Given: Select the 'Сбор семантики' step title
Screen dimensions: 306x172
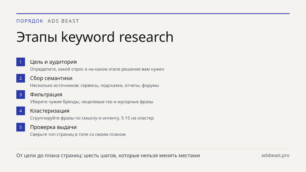Looking at the screenshot, I should tap(51, 78).
